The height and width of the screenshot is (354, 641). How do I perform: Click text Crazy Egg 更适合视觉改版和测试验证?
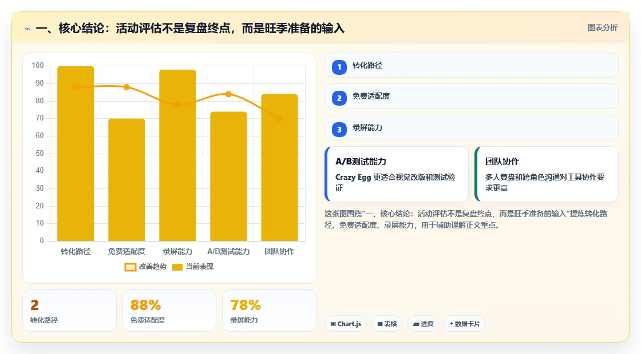(x=395, y=183)
